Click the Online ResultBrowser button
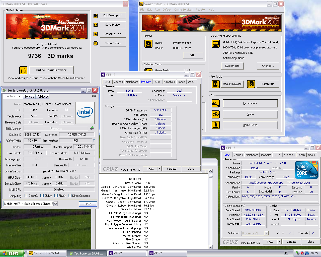 click(x=51, y=70)
